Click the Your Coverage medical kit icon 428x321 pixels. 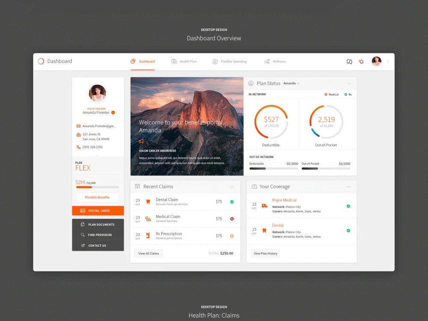tap(254, 187)
